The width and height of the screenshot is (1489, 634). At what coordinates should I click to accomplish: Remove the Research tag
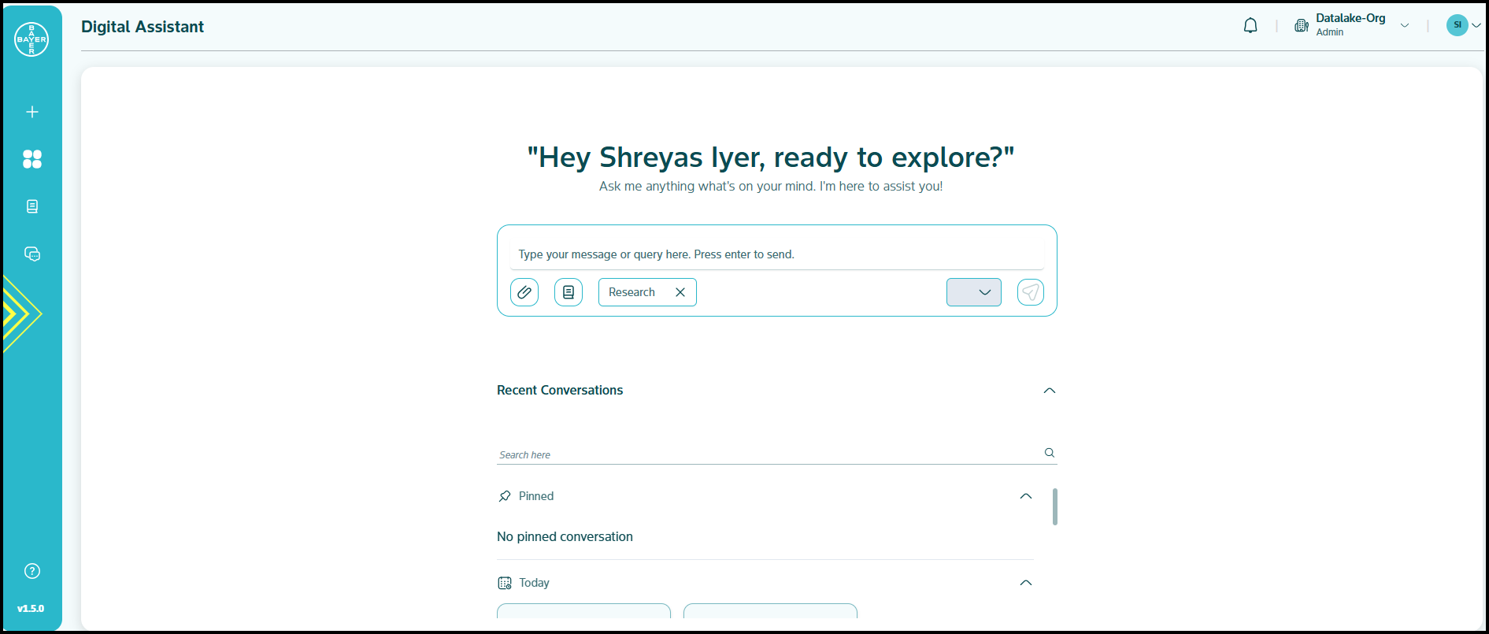(x=680, y=292)
